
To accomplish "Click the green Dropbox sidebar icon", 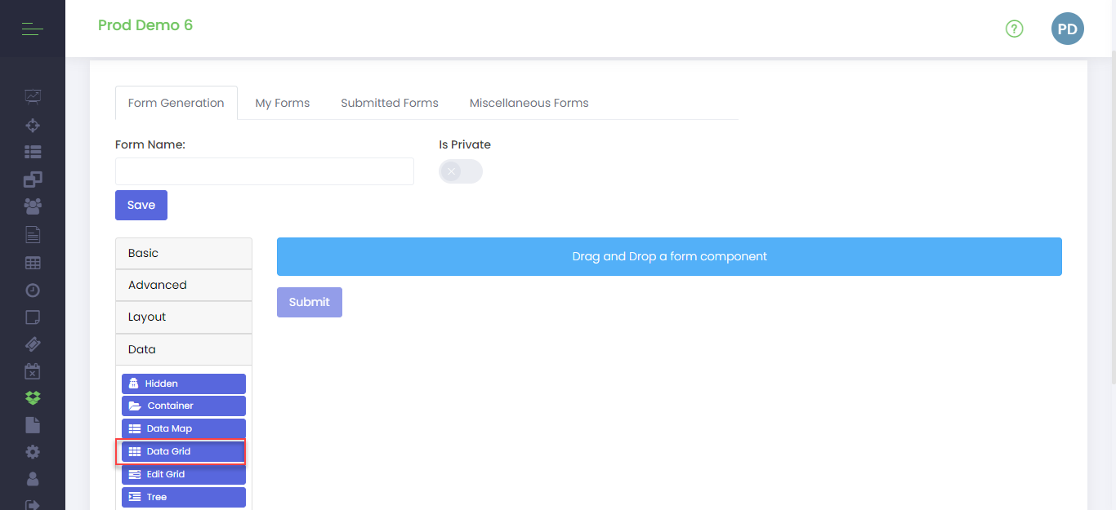I will 33,398.
